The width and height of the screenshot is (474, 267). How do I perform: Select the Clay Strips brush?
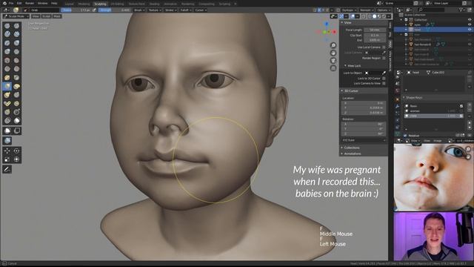(x=16, y=34)
